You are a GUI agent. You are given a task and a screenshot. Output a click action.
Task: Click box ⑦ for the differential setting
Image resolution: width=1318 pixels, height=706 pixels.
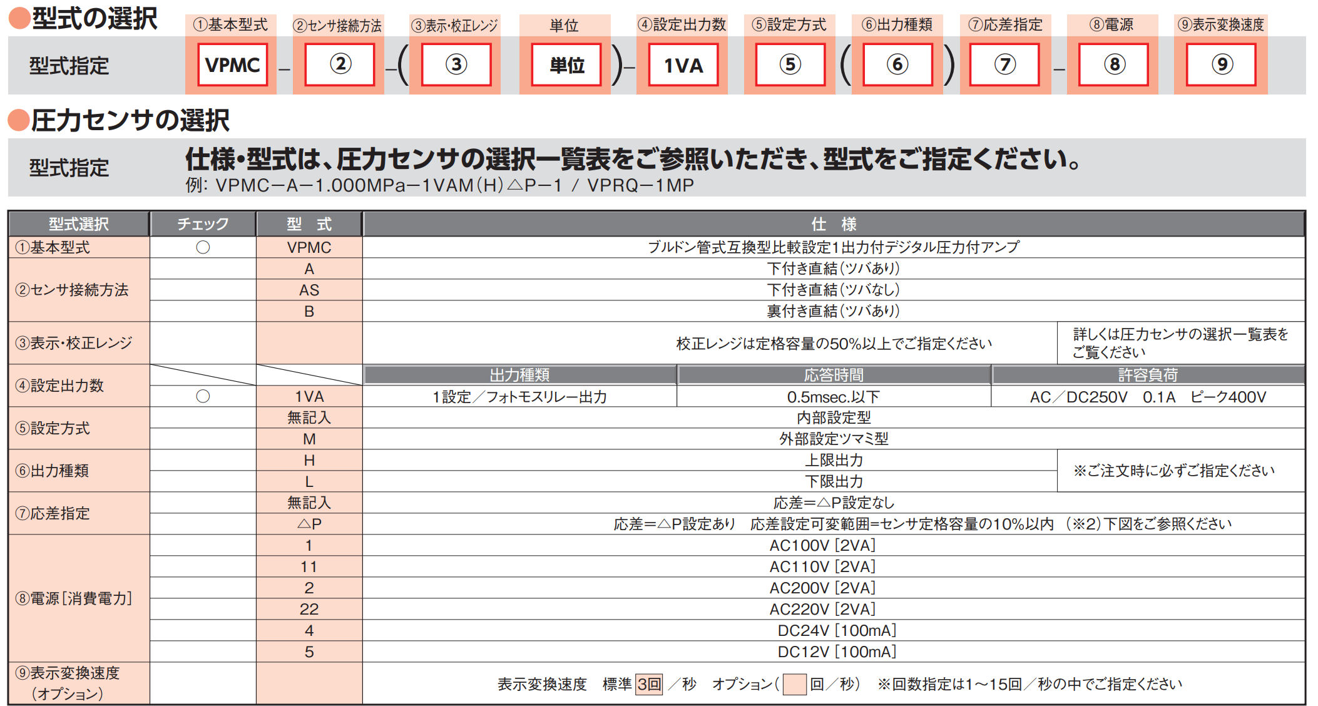point(1005,64)
